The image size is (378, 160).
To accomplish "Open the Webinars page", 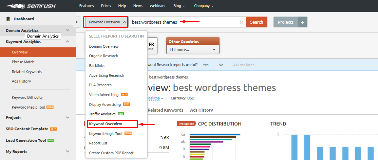I will (158, 6).
